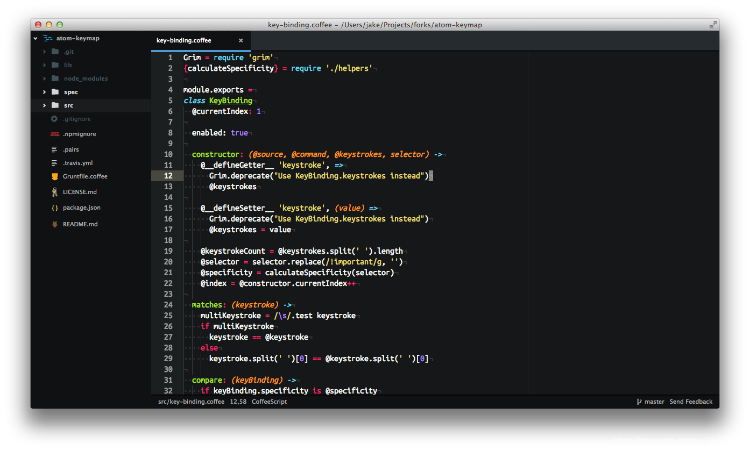Open LICENSE.md from the sidebar

[80, 192]
